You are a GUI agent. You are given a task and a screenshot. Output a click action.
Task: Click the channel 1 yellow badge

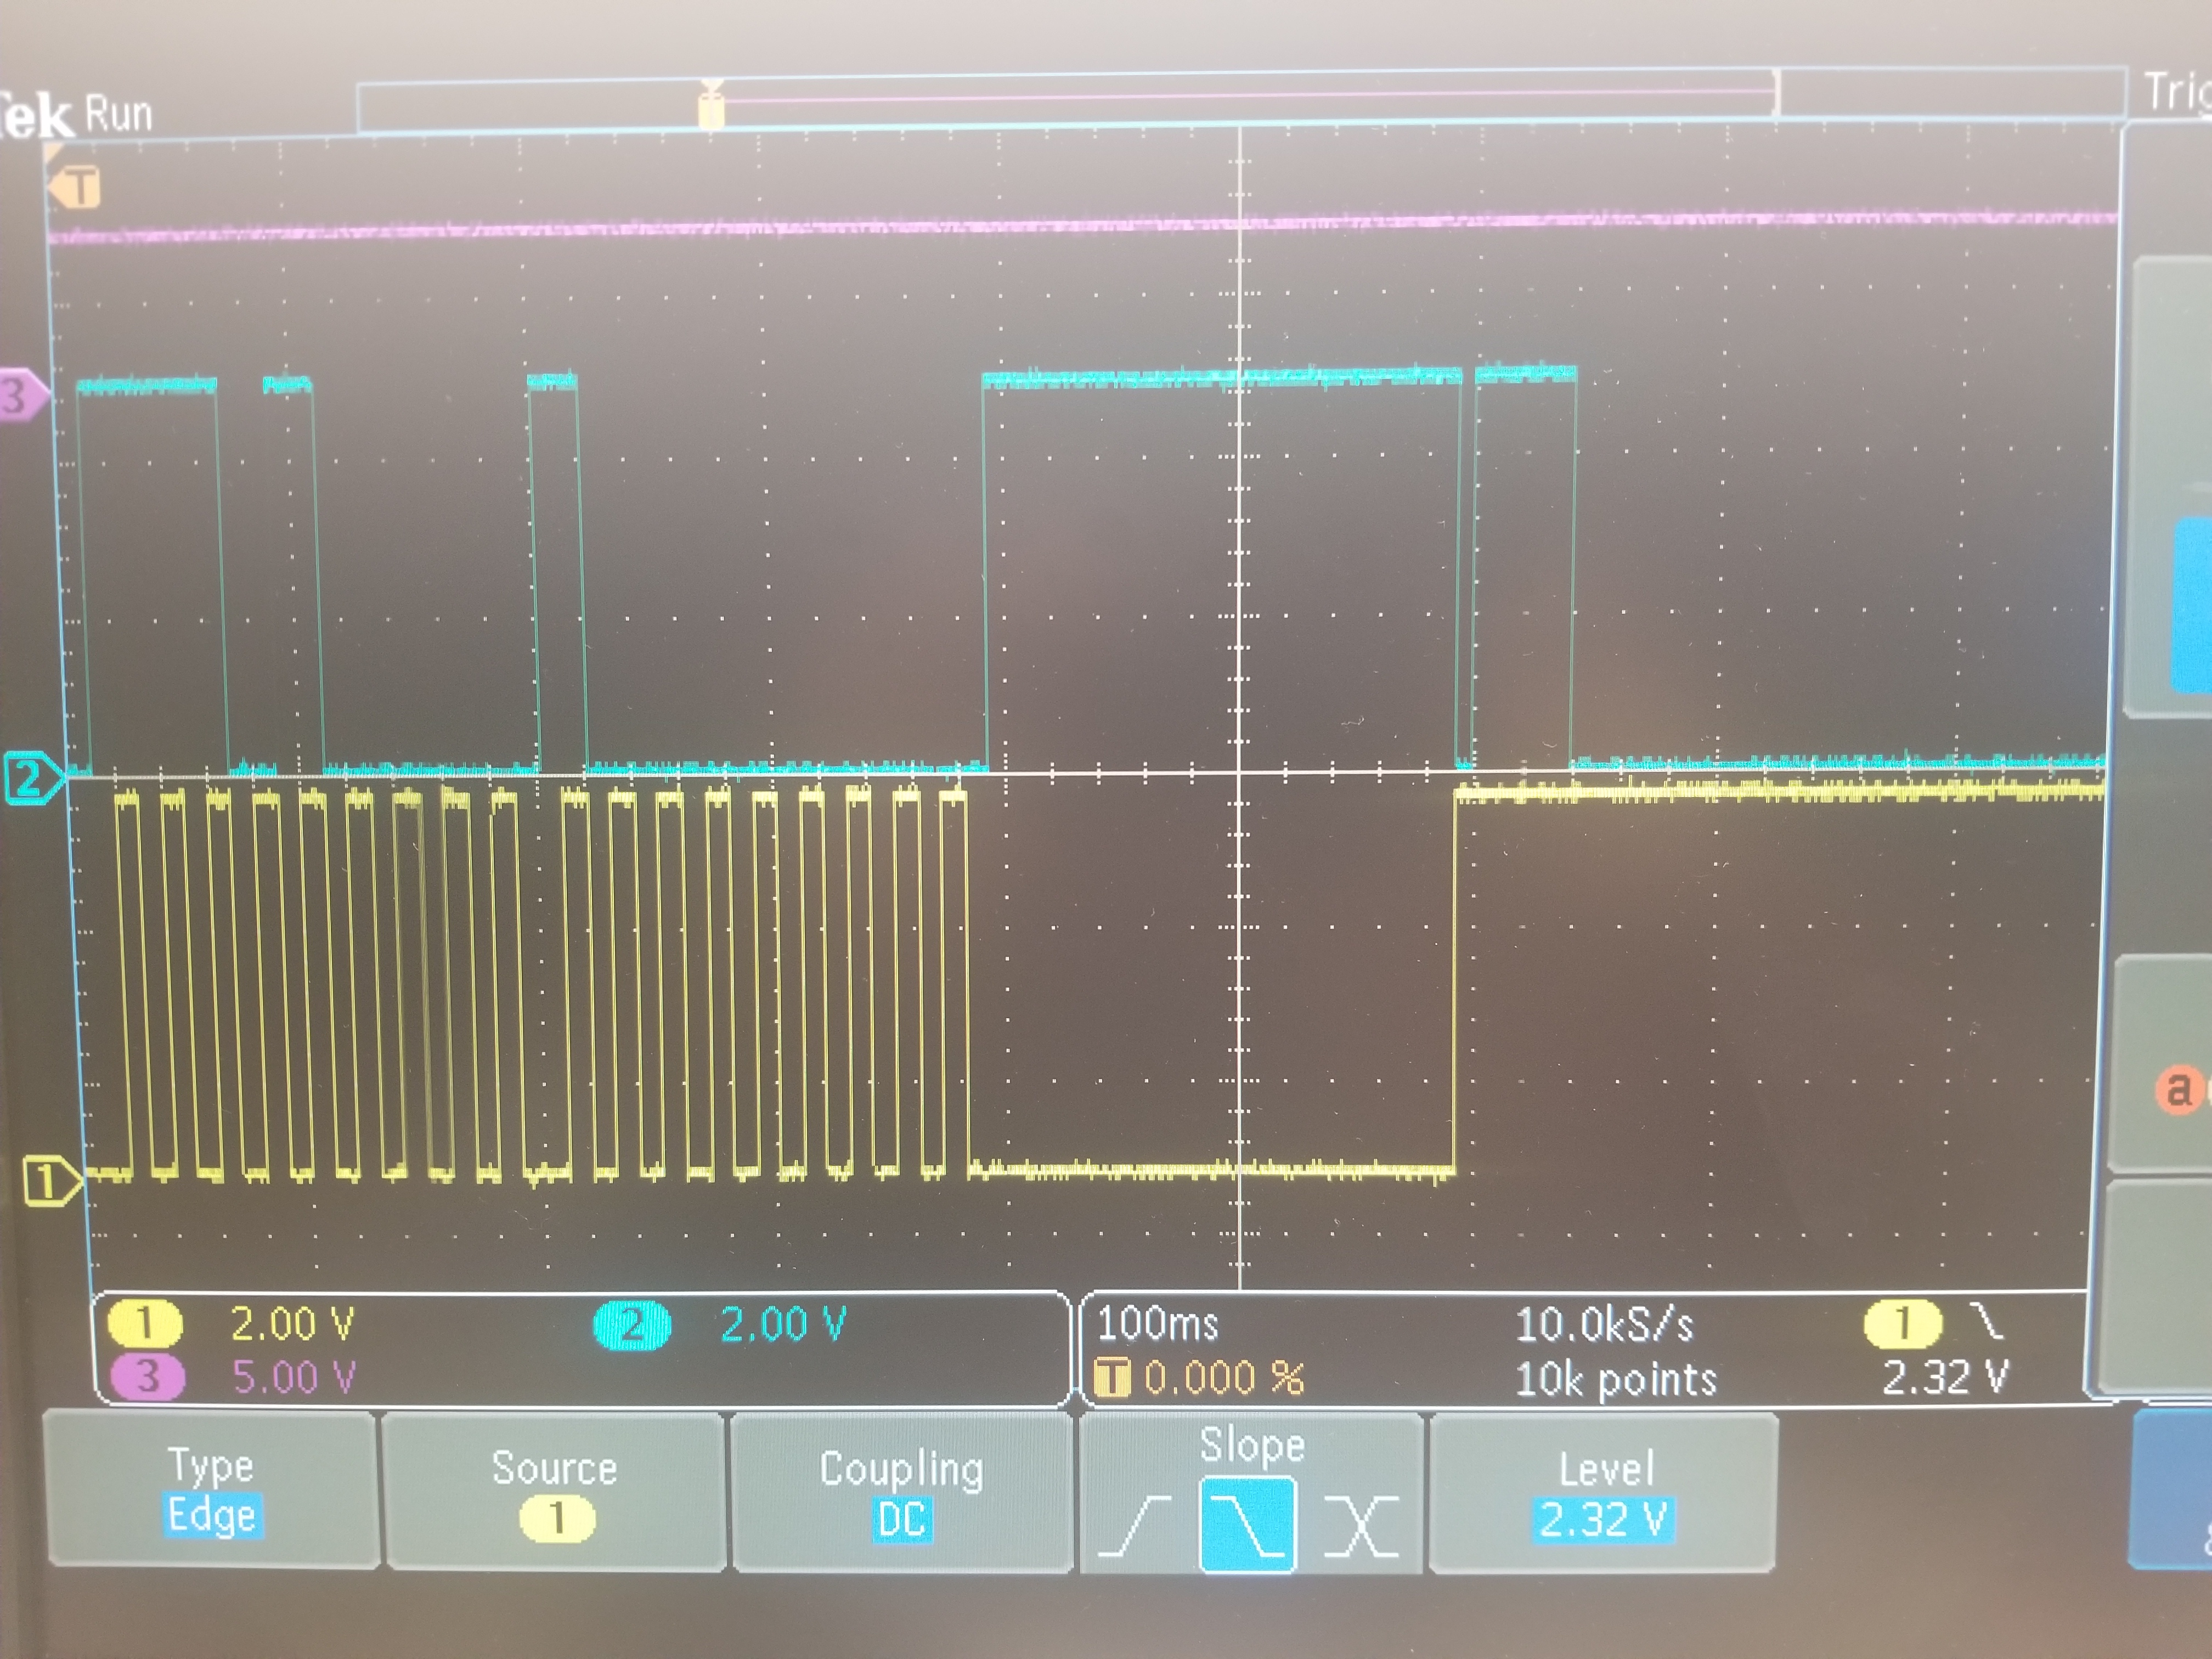(145, 1324)
